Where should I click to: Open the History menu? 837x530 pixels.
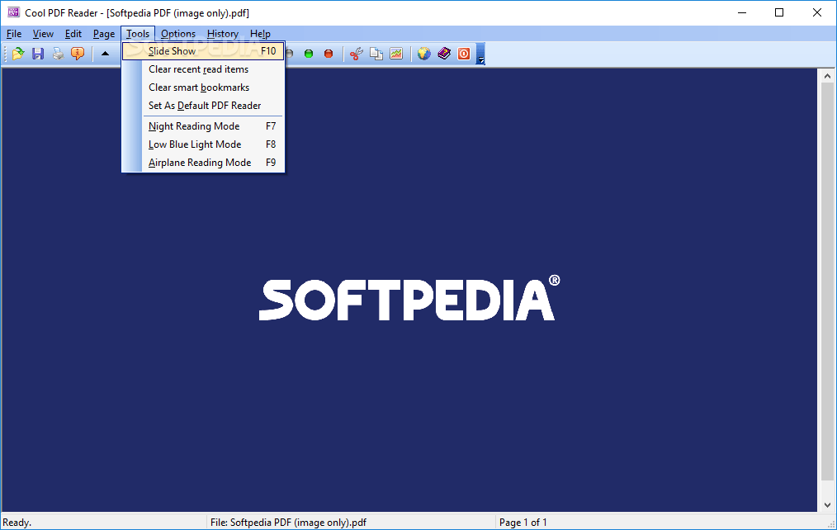tap(223, 34)
